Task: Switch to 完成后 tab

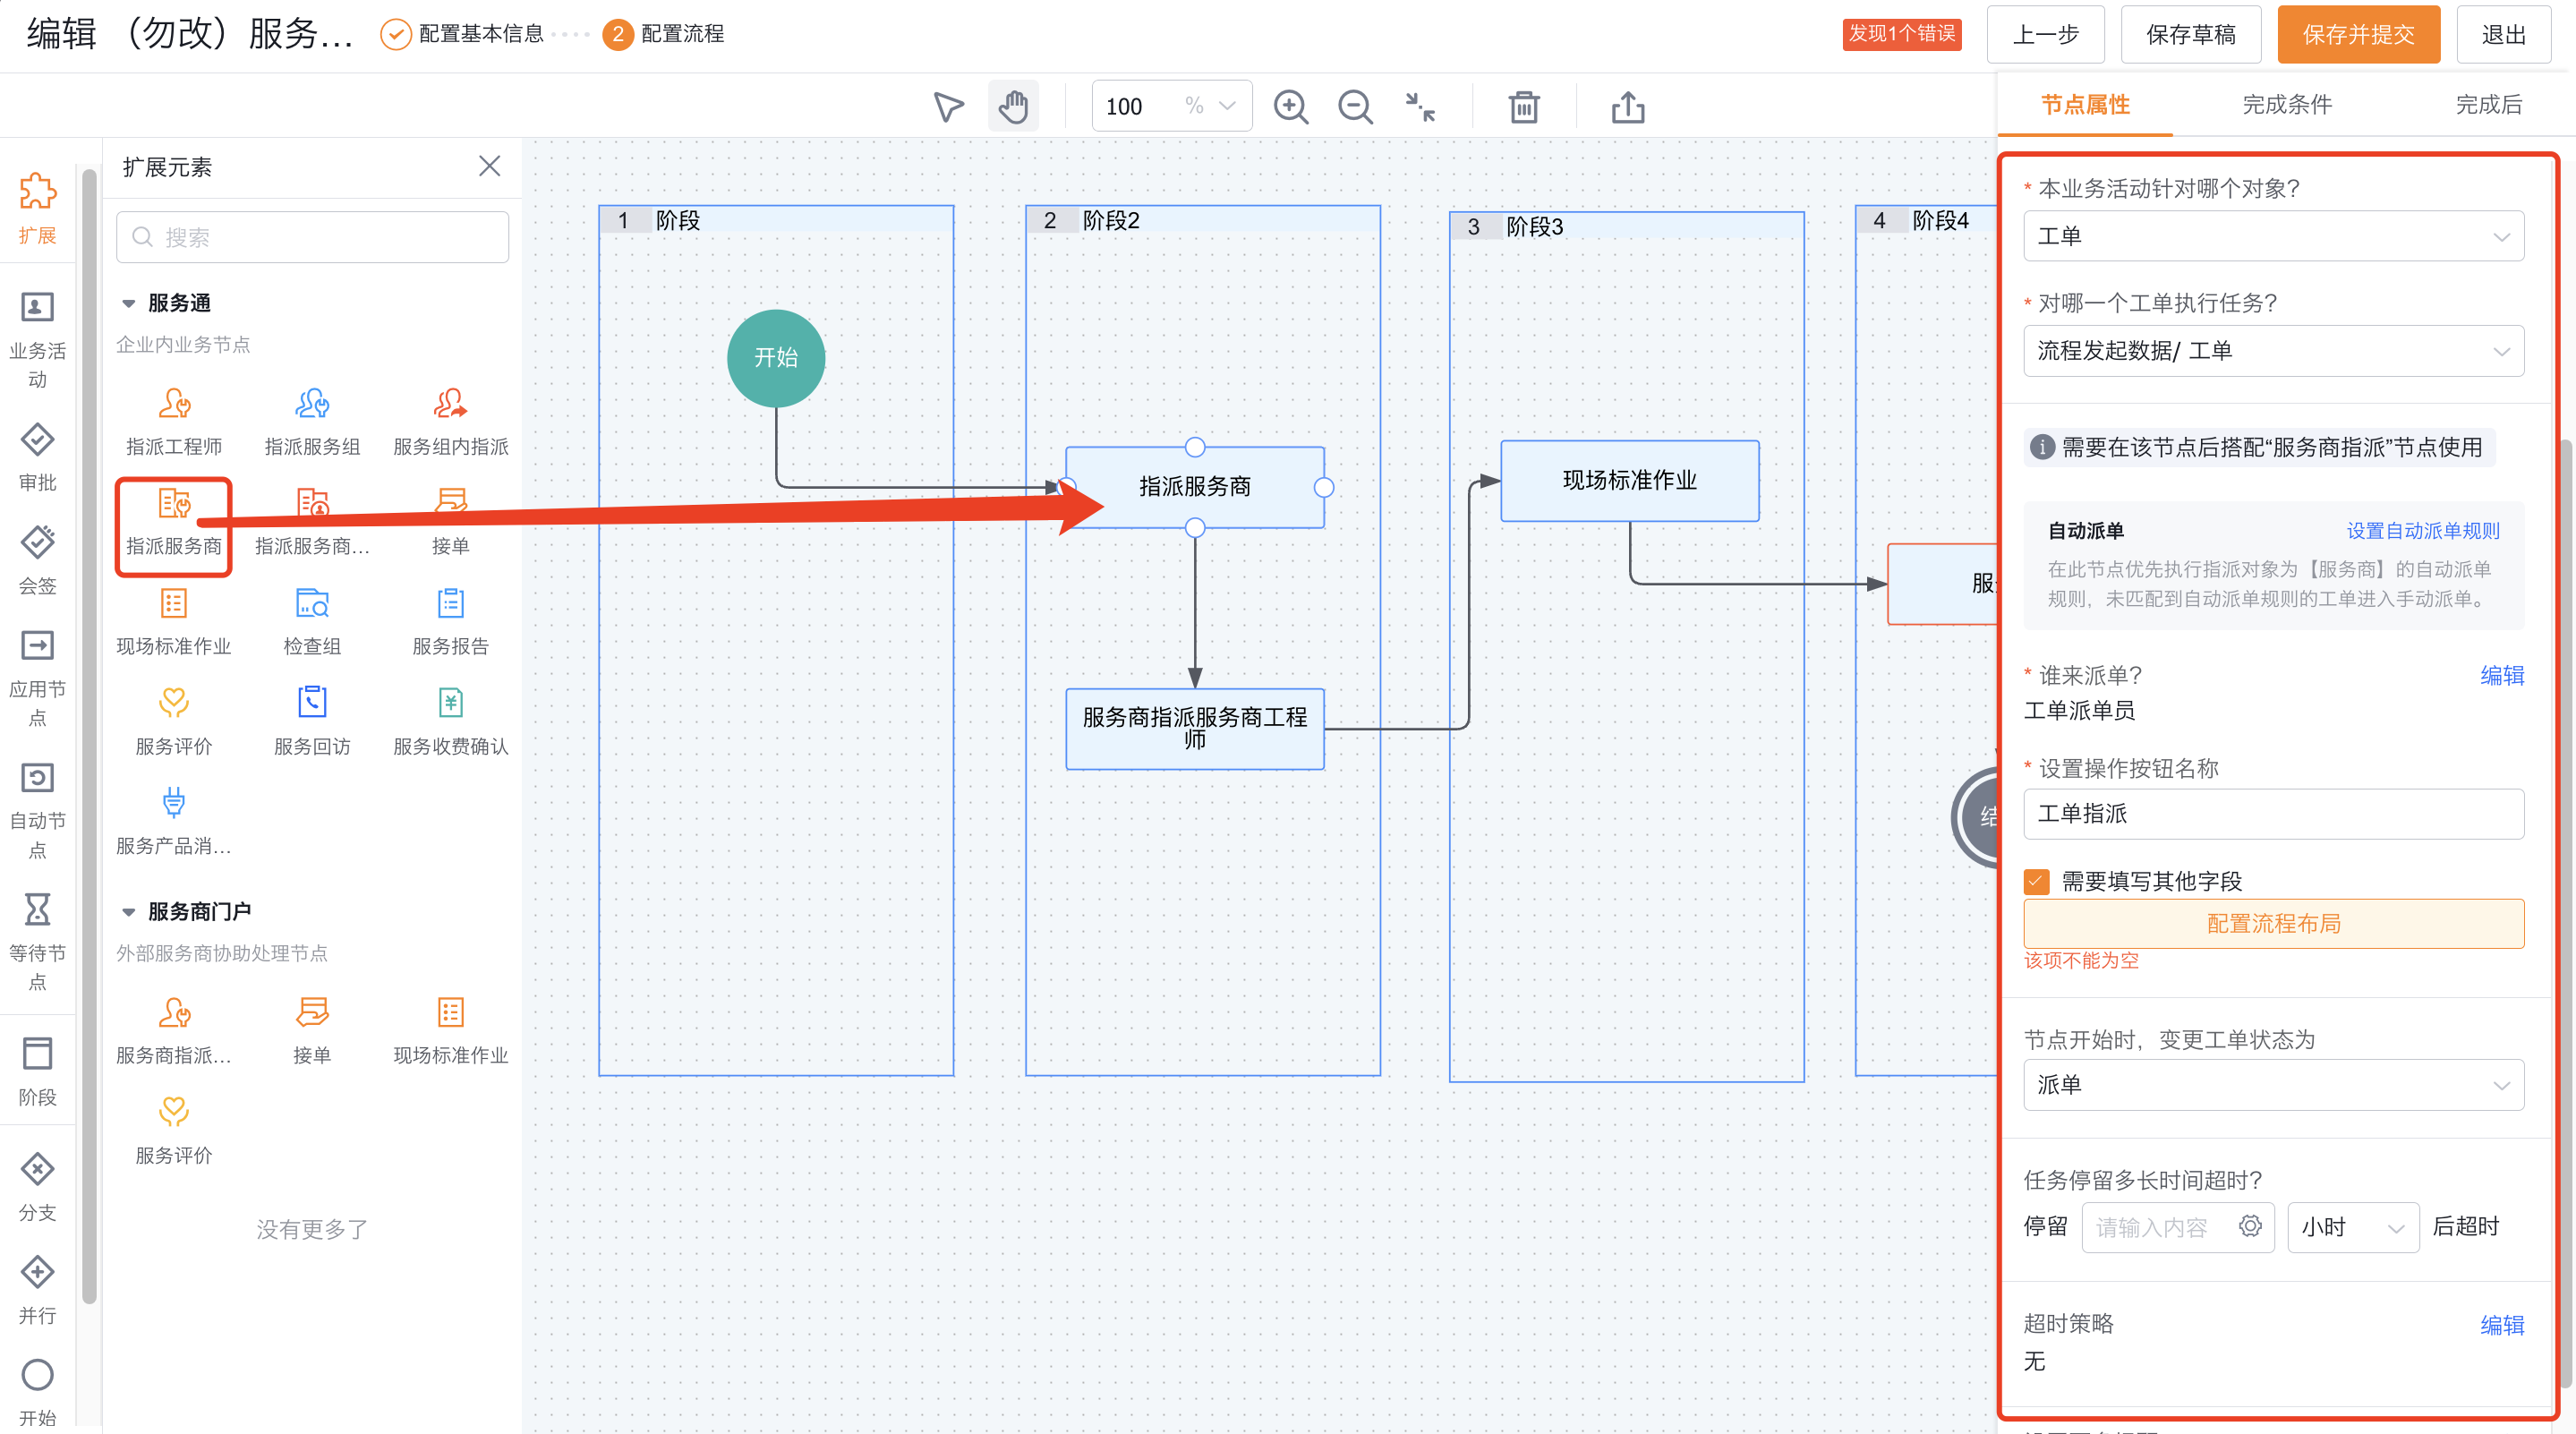Action: tap(2488, 104)
